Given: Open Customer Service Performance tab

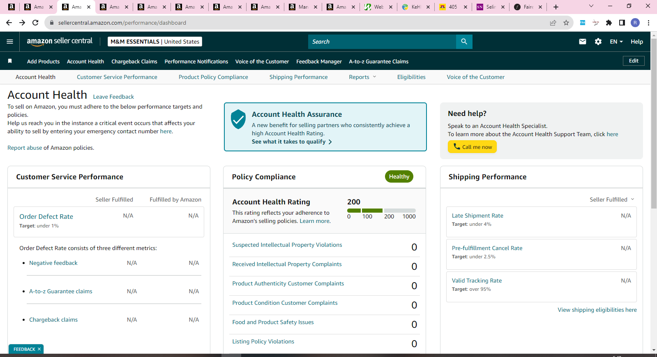Looking at the screenshot, I should [x=117, y=77].
